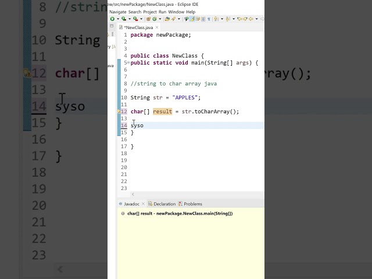Toggle Java editor breadcrumb
372x279 pixels.
point(187,19)
